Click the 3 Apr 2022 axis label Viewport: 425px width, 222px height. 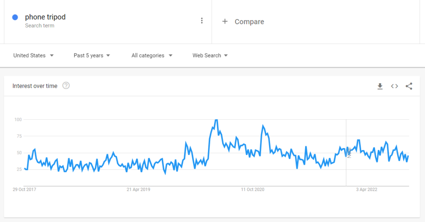point(366,190)
